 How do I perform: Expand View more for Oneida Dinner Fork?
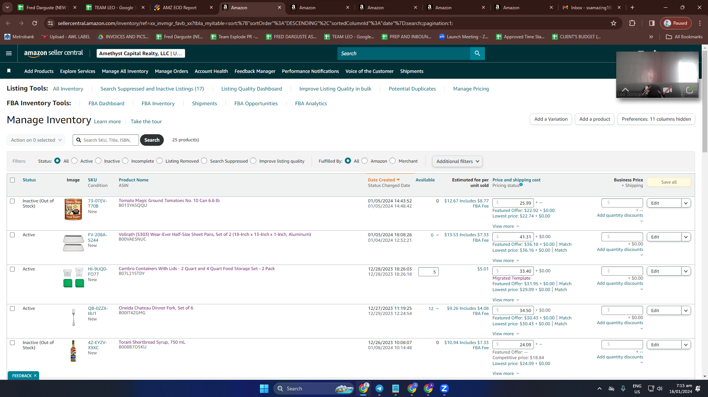click(506, 334)
